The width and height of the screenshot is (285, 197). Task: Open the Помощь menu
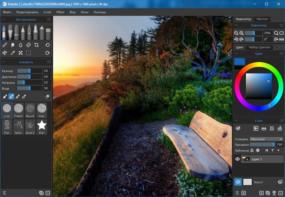pos(100,12)
